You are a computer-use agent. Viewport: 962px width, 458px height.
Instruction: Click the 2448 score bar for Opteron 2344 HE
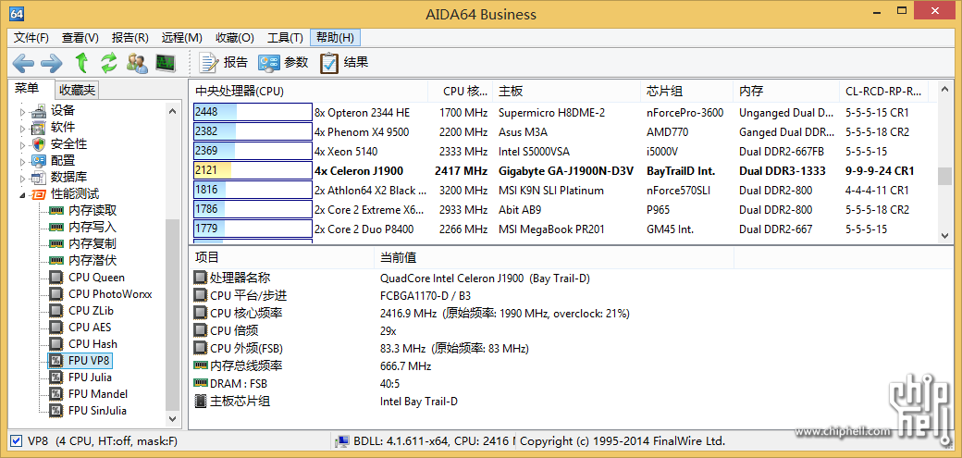(253, 112)
